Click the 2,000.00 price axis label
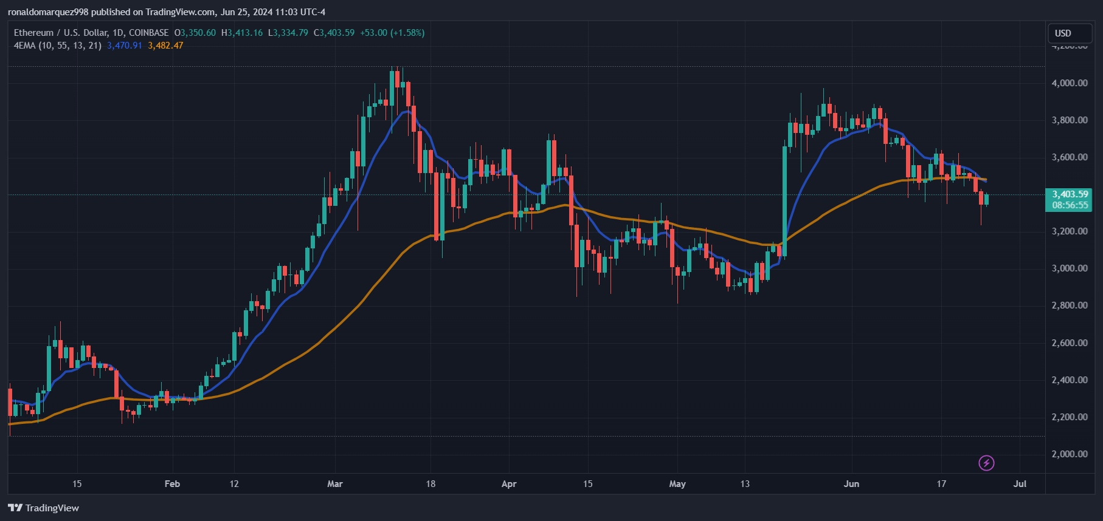This screenshot has height=521, width=1103. coord(1070,454)
